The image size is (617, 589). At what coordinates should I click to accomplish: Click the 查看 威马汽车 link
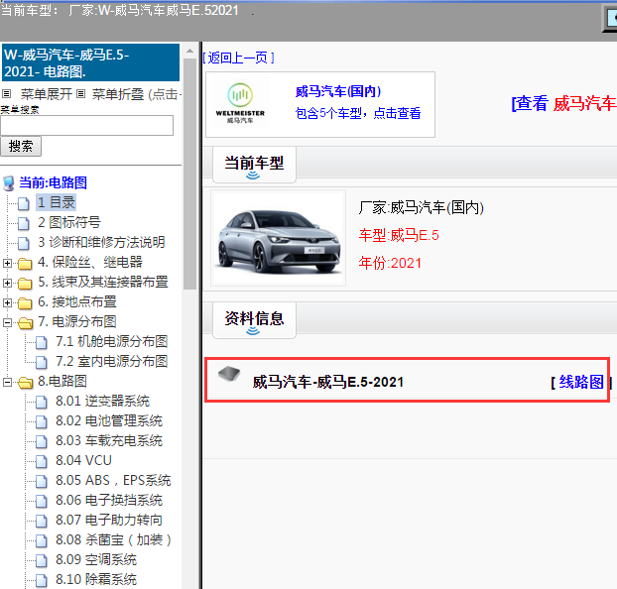tap(563, 103)
